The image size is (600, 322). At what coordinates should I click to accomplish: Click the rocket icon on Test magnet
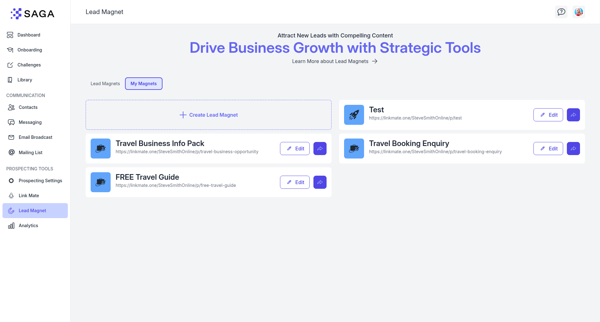pyautogui.click(x=354, y=115)
